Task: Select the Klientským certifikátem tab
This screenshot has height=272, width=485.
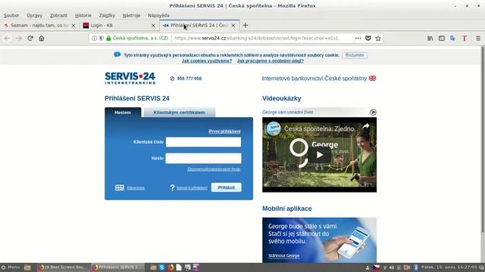Action: (x=180, y=113)
